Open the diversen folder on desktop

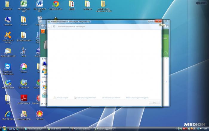click(x=24, y=21)
